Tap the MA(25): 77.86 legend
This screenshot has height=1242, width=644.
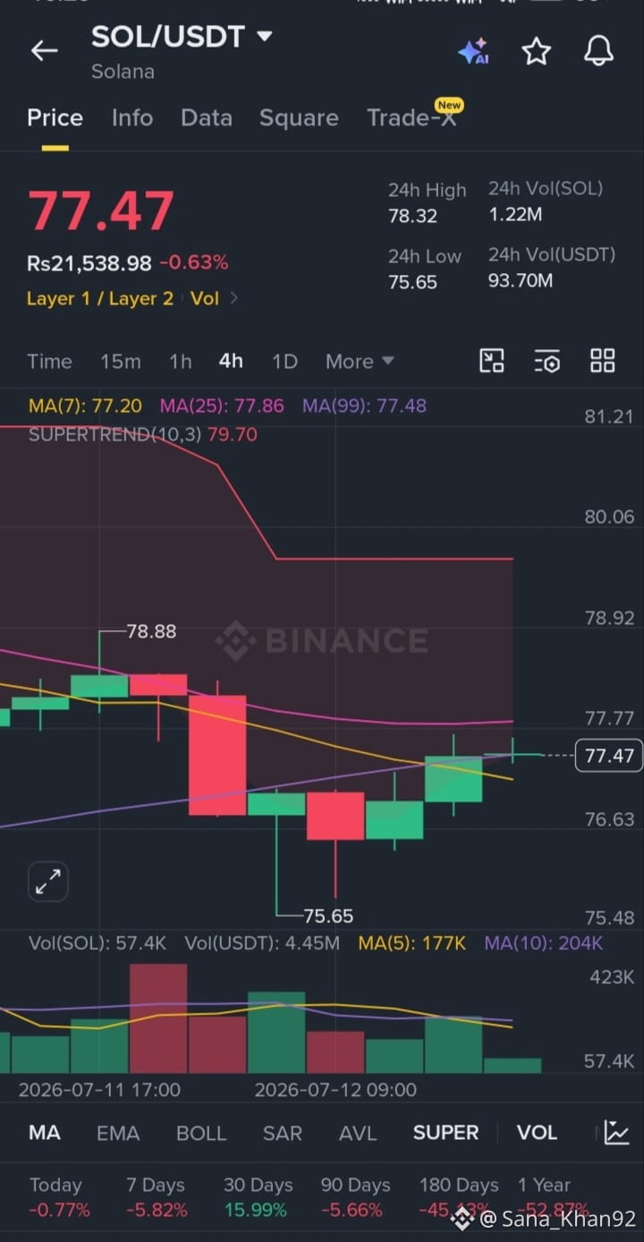tap(222, 406)
